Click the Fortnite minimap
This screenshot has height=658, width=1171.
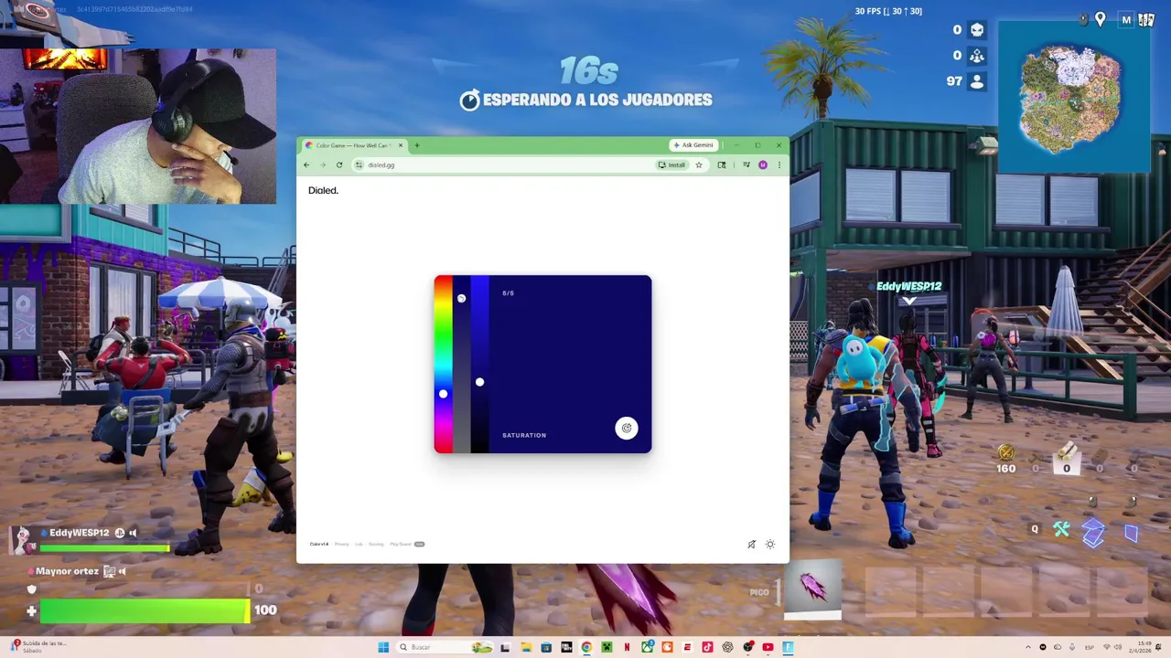[1074, 97]
